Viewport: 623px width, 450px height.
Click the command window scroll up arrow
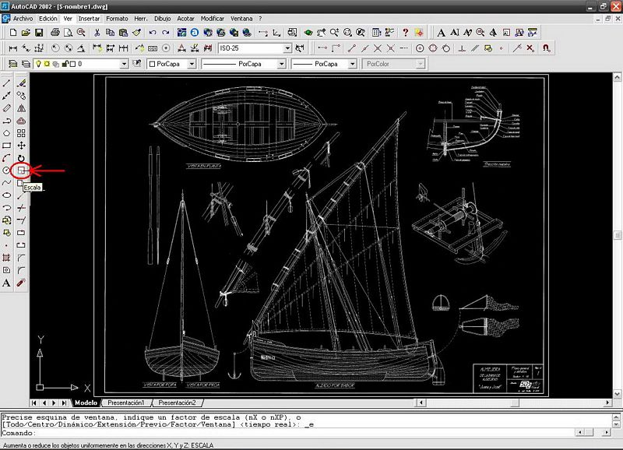pyautogui.click(x=616, y=417)
